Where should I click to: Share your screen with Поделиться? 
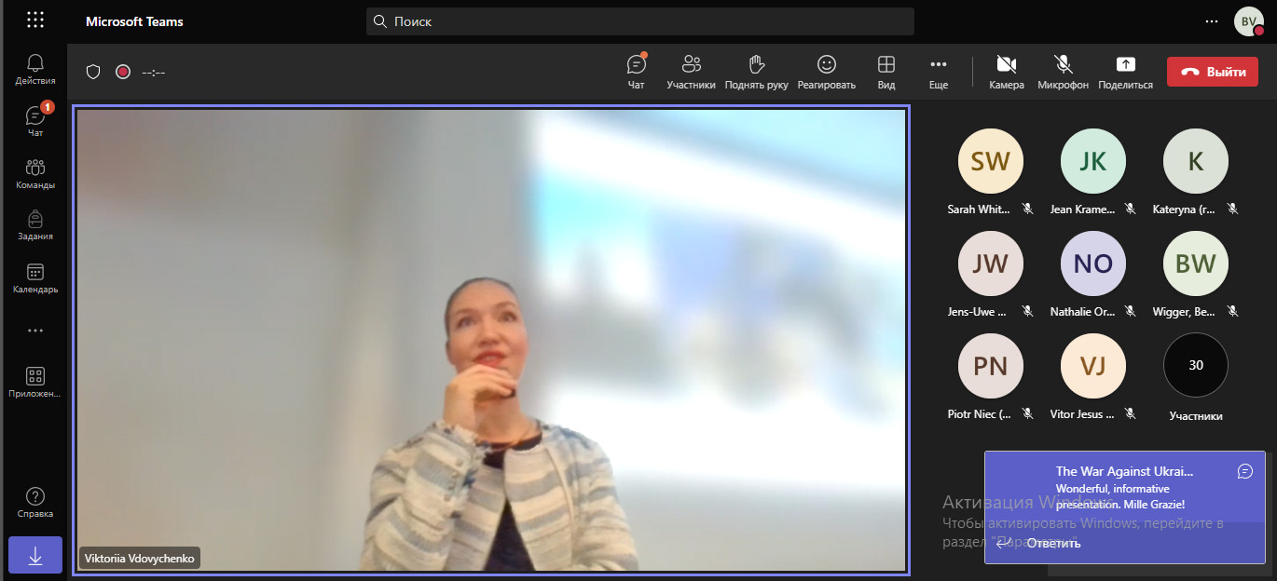pyautogui.click(x=1125, y=71)
